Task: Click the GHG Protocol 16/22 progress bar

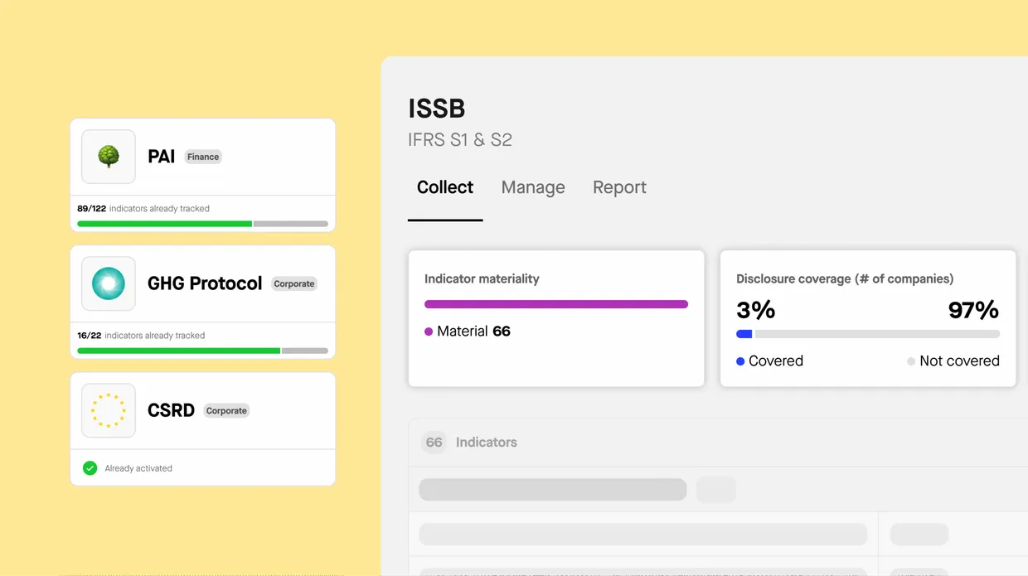Action: point(202,351)
